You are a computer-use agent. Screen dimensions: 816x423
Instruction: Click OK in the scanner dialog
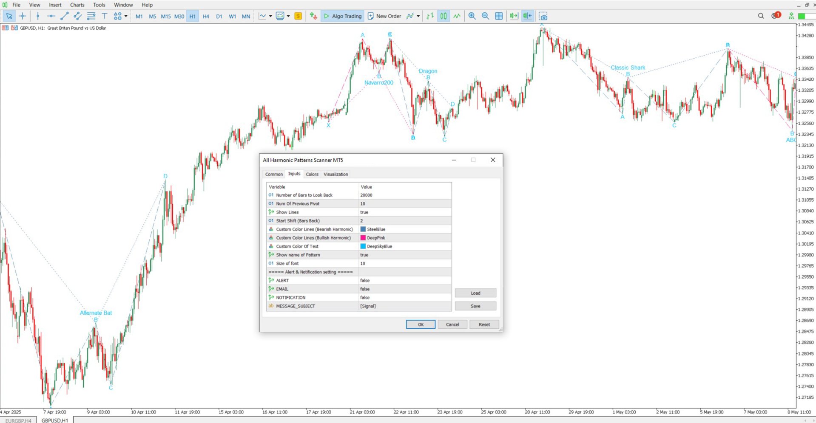(421, 324)
